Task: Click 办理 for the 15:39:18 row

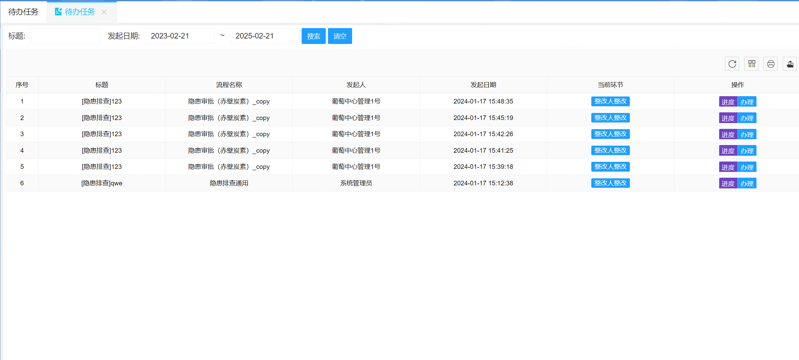Action: (747, 167)
